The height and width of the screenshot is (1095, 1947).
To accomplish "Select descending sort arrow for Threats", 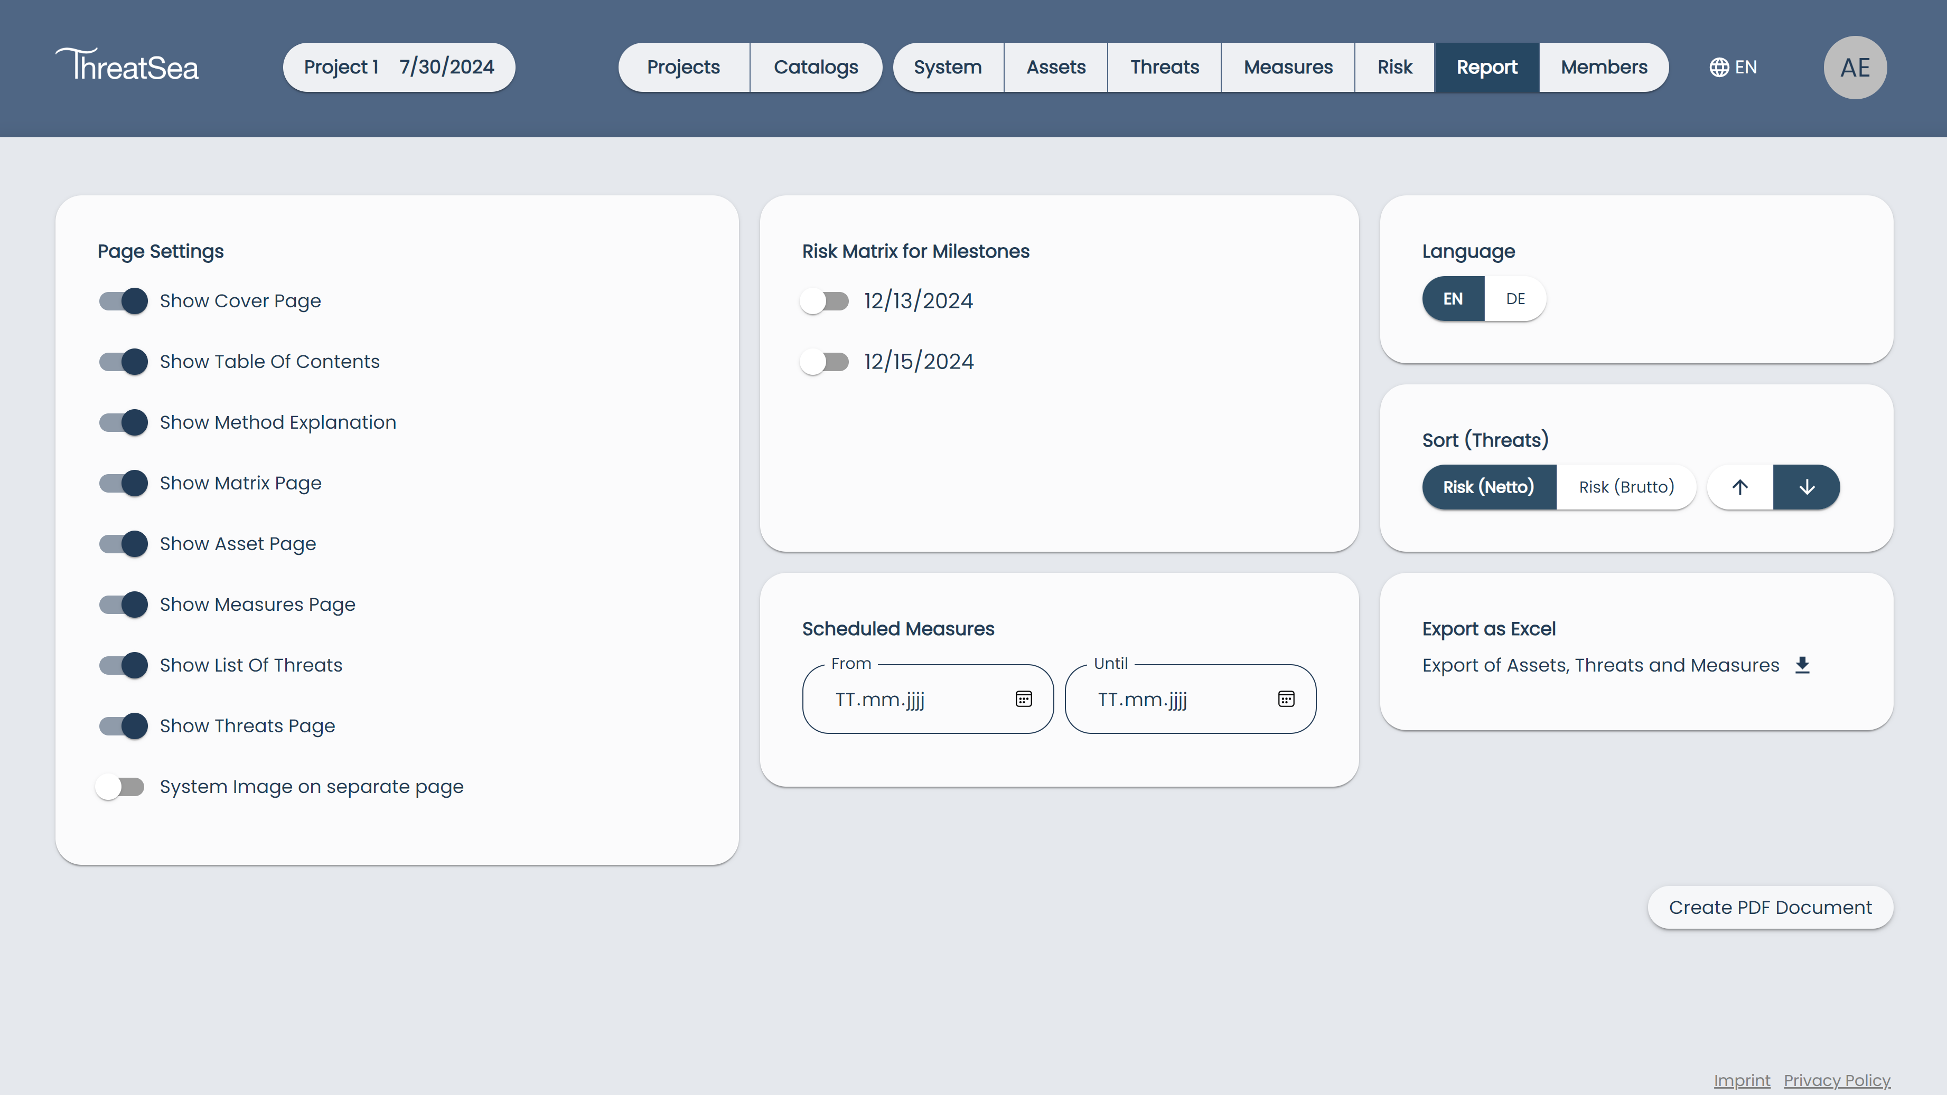I will coord(1806,487).
